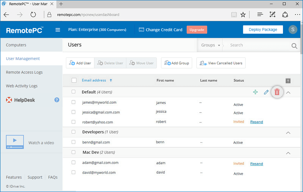Click the green plus icon in Default group
303x192 pixels.
(255, 92)
